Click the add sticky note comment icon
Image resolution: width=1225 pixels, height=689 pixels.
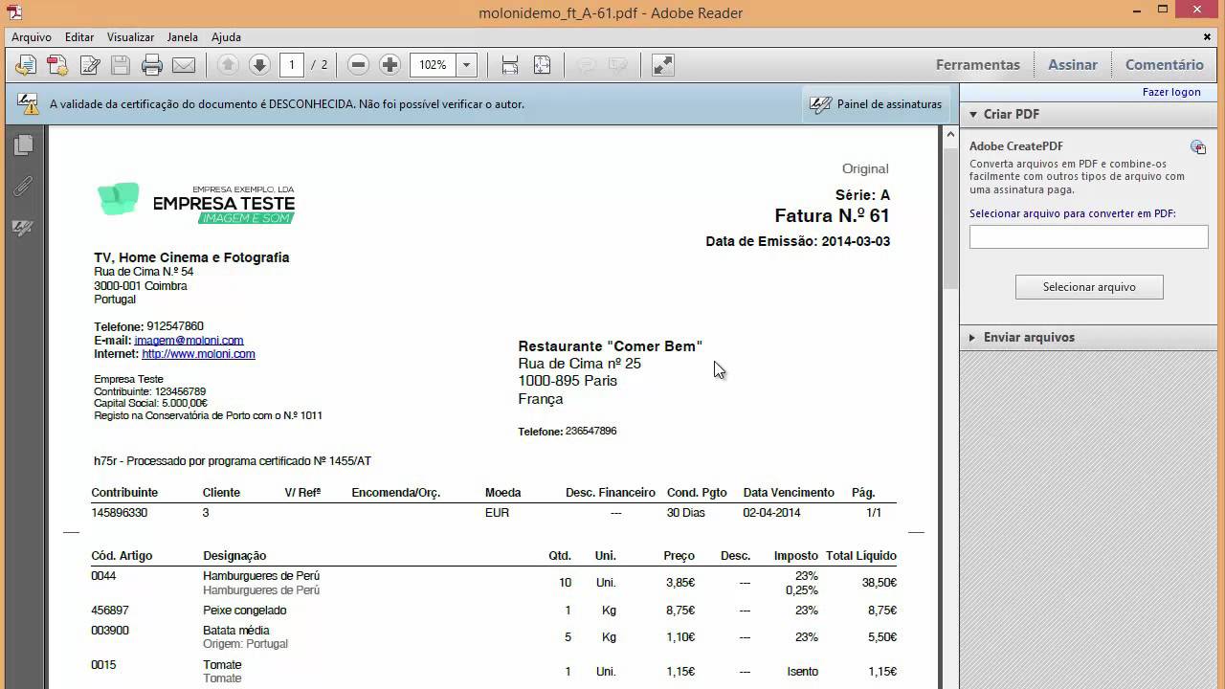tap(586, 65)
